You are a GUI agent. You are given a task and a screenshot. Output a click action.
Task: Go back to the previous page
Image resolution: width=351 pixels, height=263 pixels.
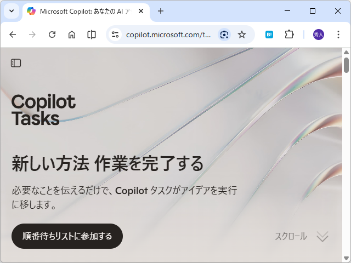13,35
